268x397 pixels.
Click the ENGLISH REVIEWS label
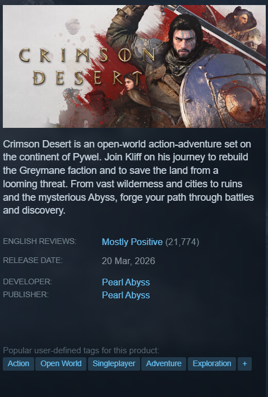(x=39, y=241)
